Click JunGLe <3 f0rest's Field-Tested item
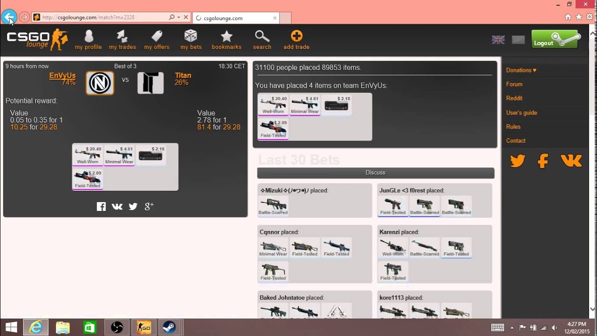The height and width of the screenshot is (336, 597). tap(393, 205)
